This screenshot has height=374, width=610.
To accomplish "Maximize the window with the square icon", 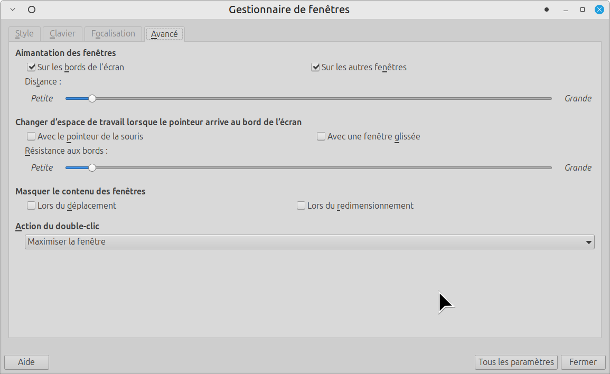I will (x=583, y=10).
